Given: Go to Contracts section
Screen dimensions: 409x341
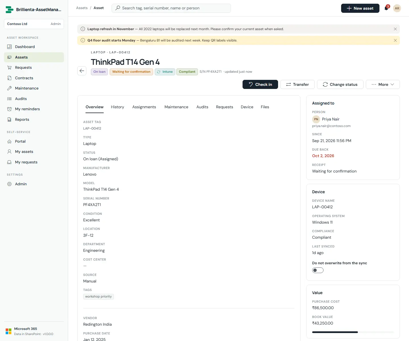Looking at the screenshot, I should 34,78.
